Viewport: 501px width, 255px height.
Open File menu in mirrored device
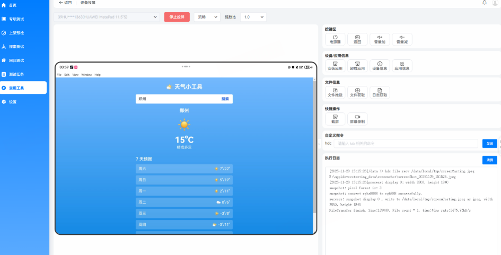coord(59,75)
